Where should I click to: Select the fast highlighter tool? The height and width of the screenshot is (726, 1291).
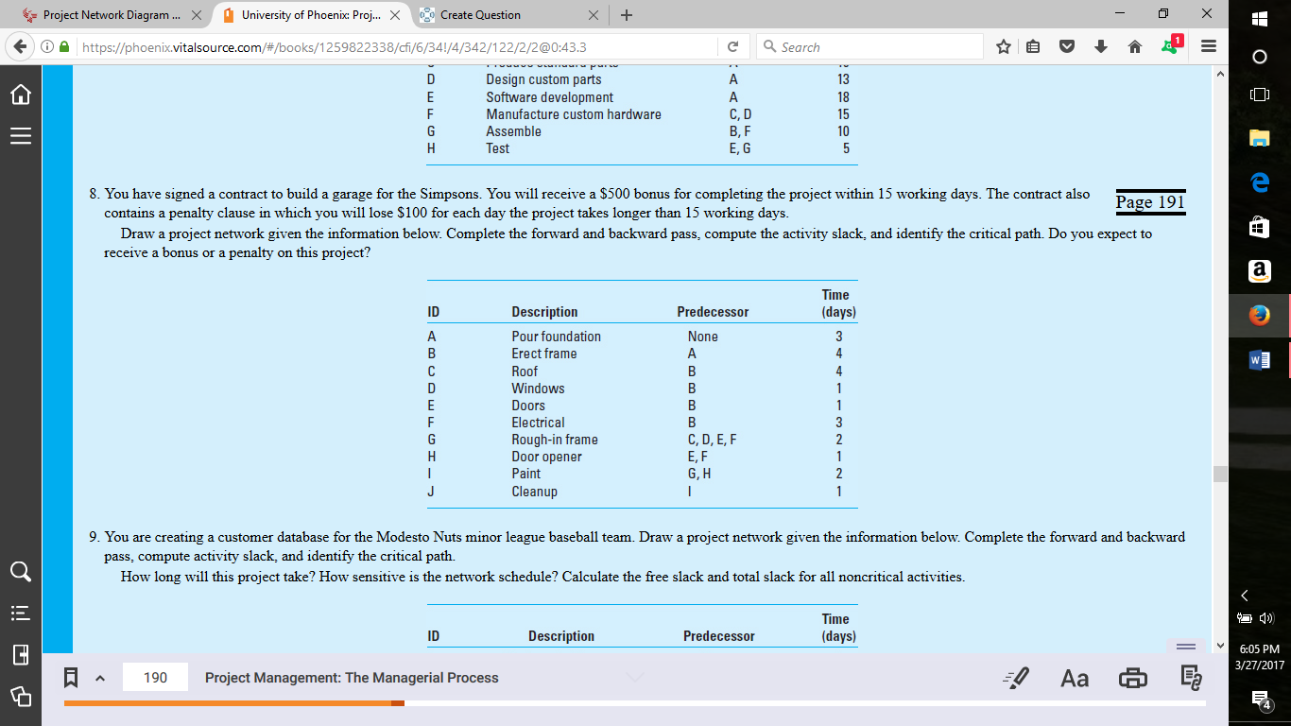tap(1017, 677)
